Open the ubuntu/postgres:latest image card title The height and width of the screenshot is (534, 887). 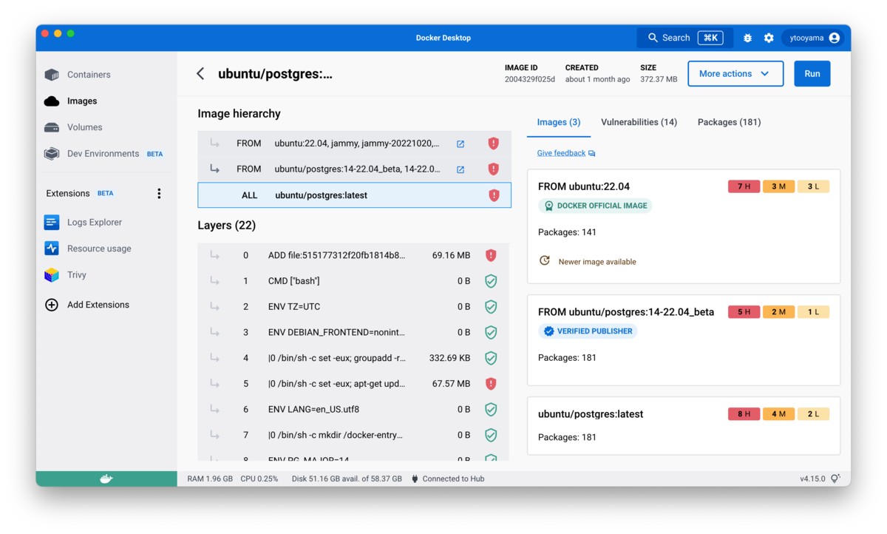[x=591, y=414]
